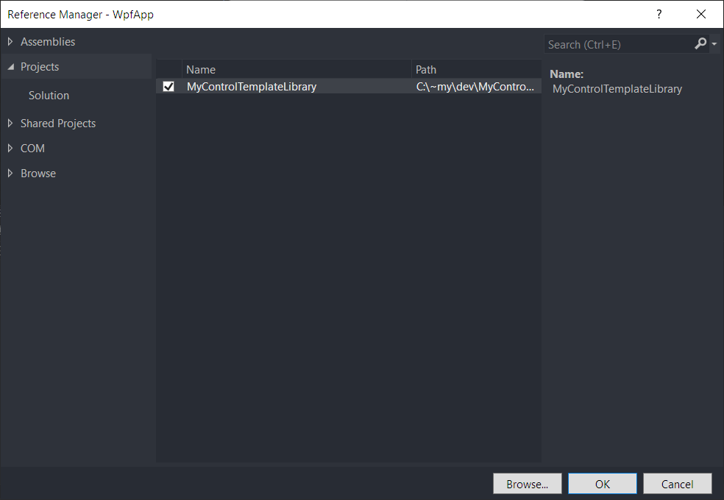The width and height of the screenshot is (724, 500).
Task: Expand the Browse section arrow
Action: (x=10, y=174)
